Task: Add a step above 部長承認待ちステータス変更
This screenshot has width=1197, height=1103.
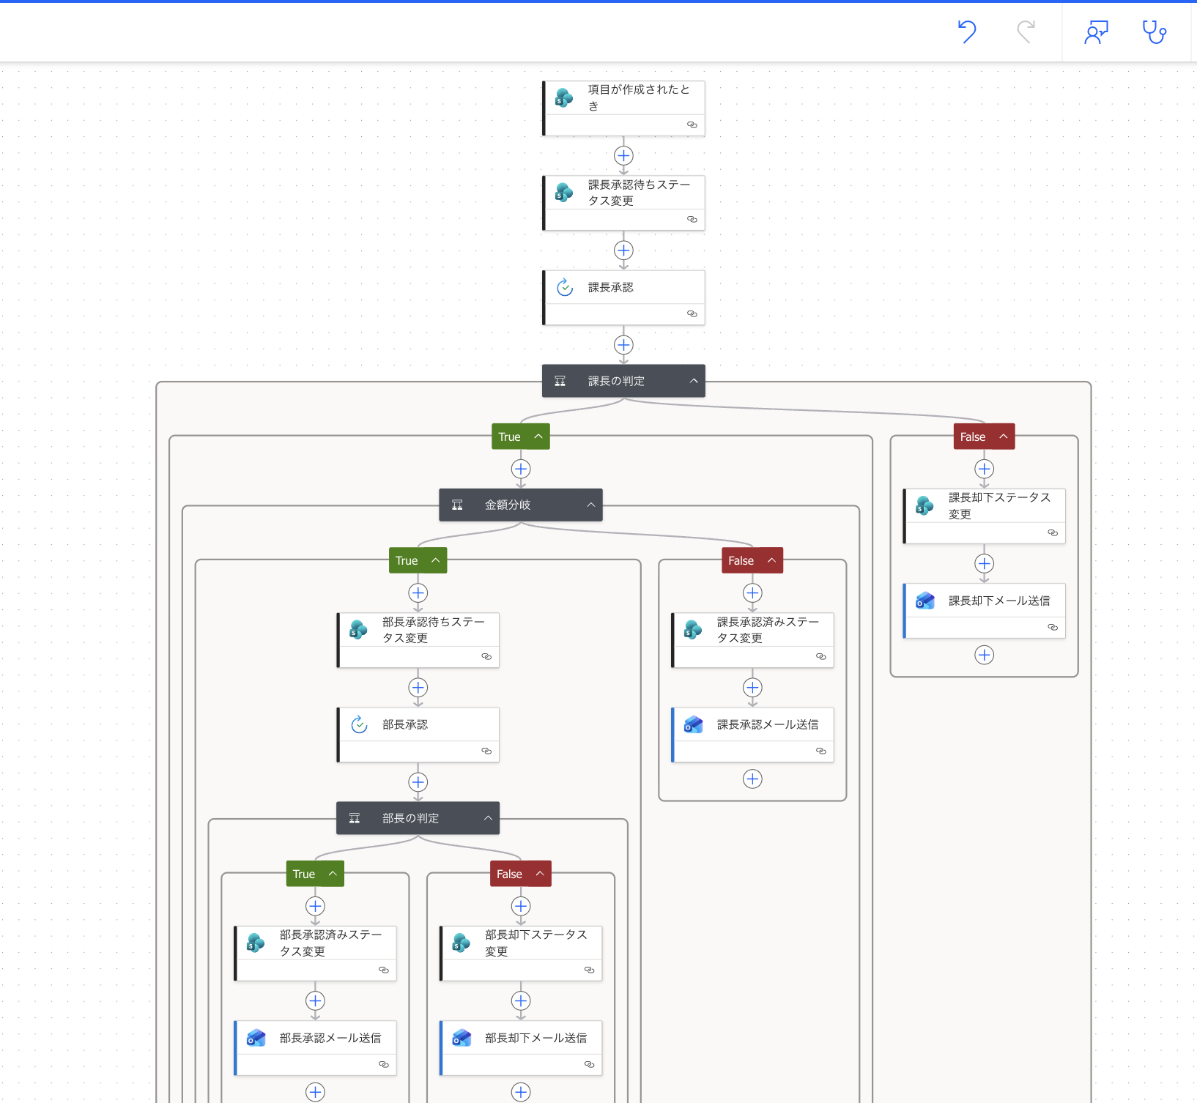Action: pyautogui.click(x=418, y=593)
